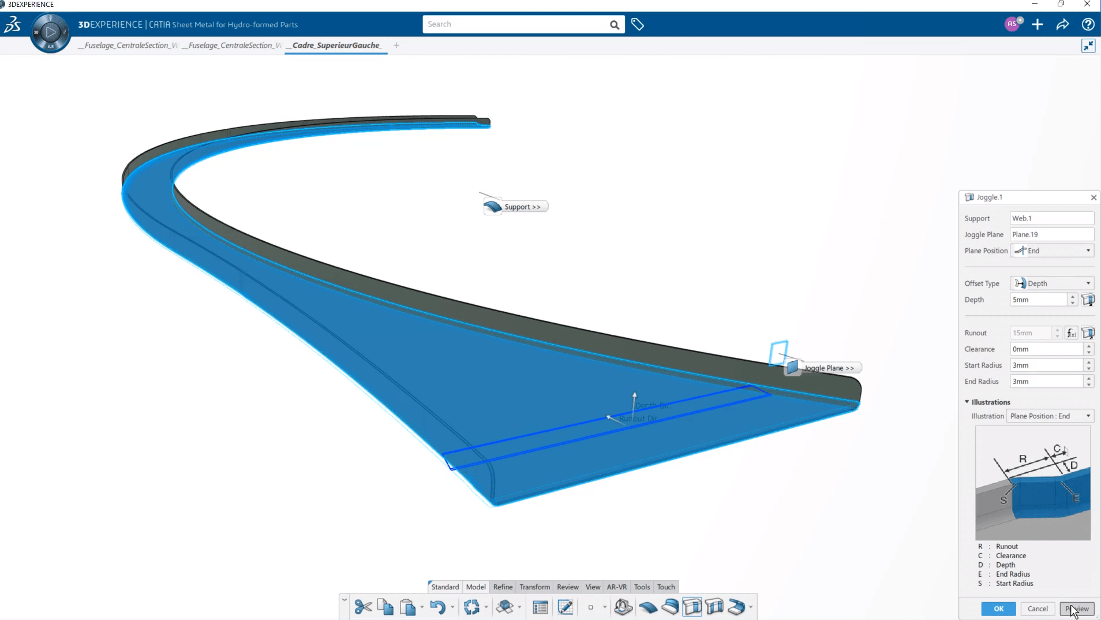Click the round Play compass button
The image size is (1101, 620).
(x=50, y=32)
